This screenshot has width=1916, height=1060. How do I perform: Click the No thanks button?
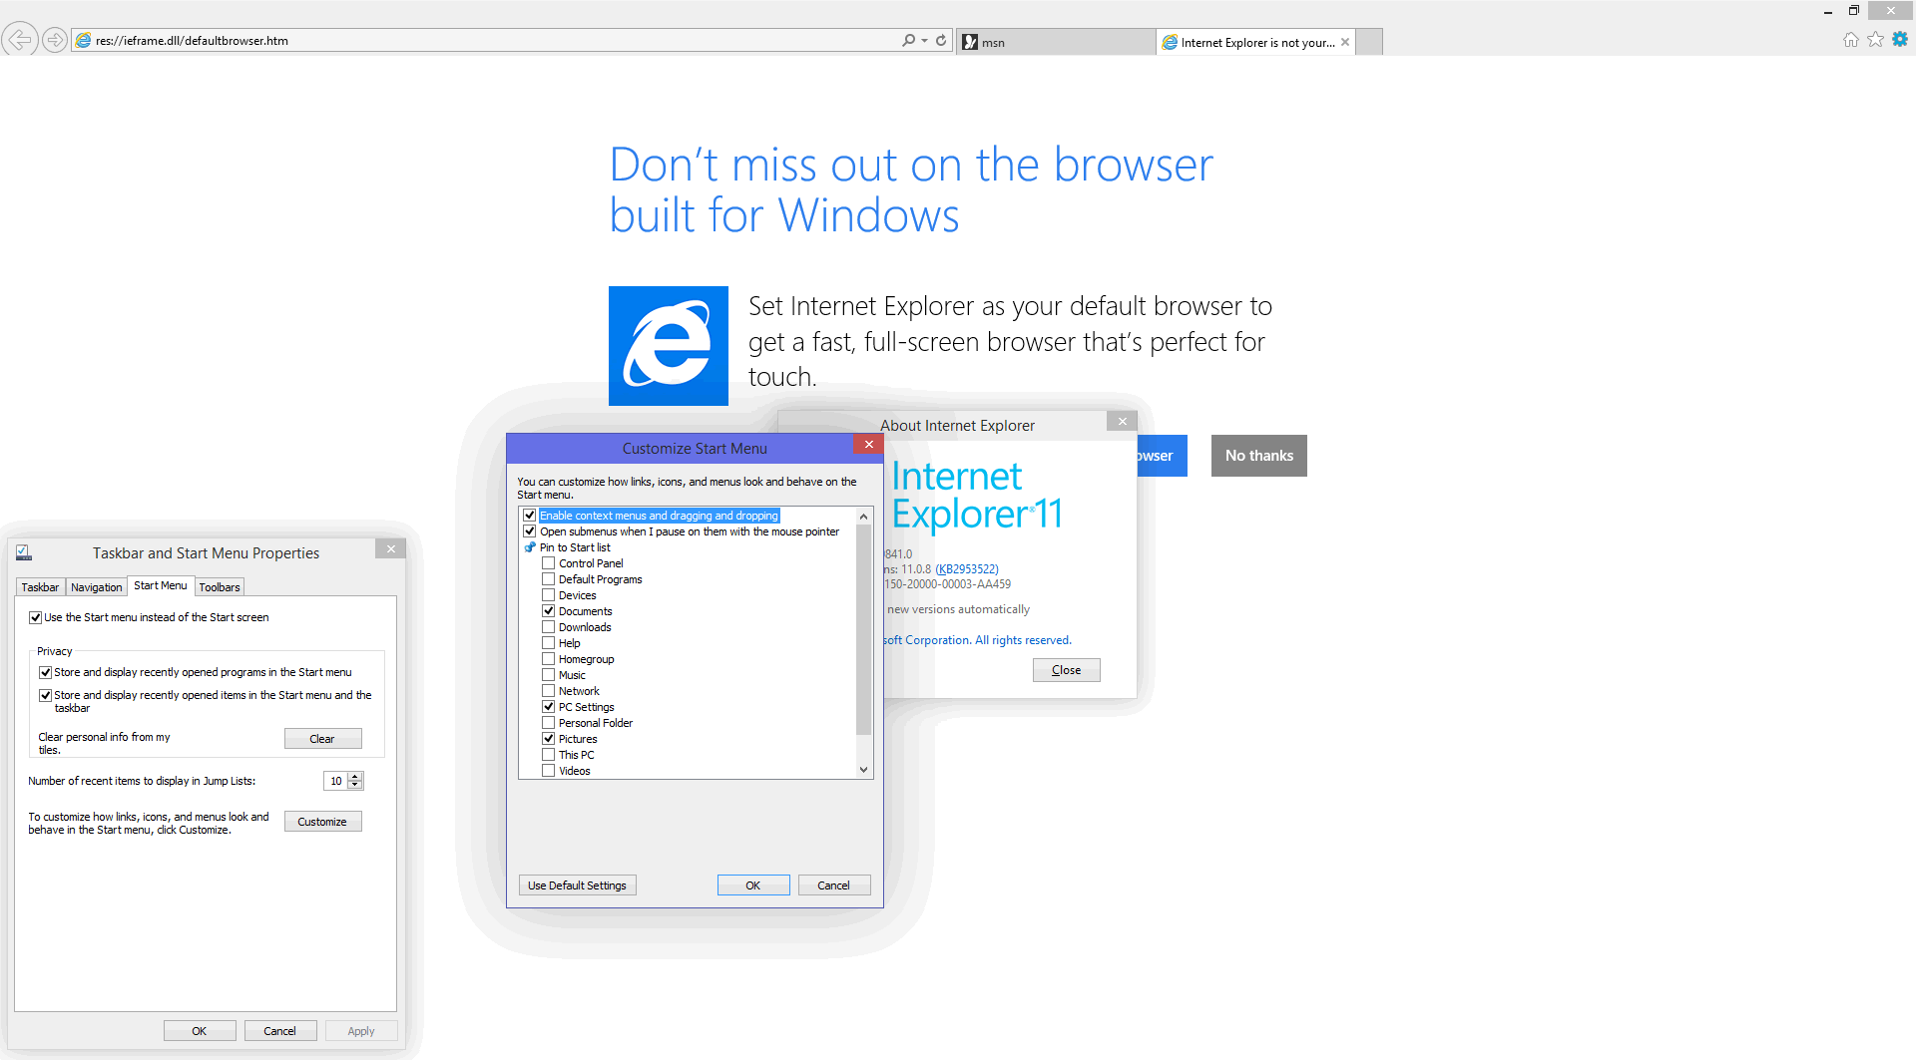(1259, 456)
